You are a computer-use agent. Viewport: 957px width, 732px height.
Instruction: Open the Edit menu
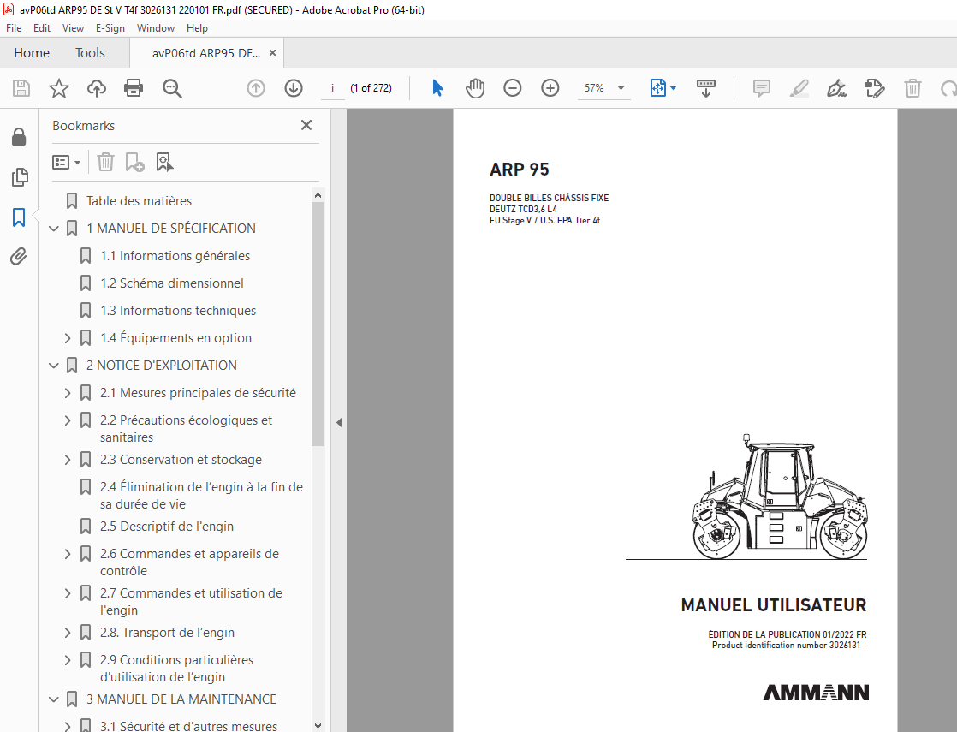41,28
